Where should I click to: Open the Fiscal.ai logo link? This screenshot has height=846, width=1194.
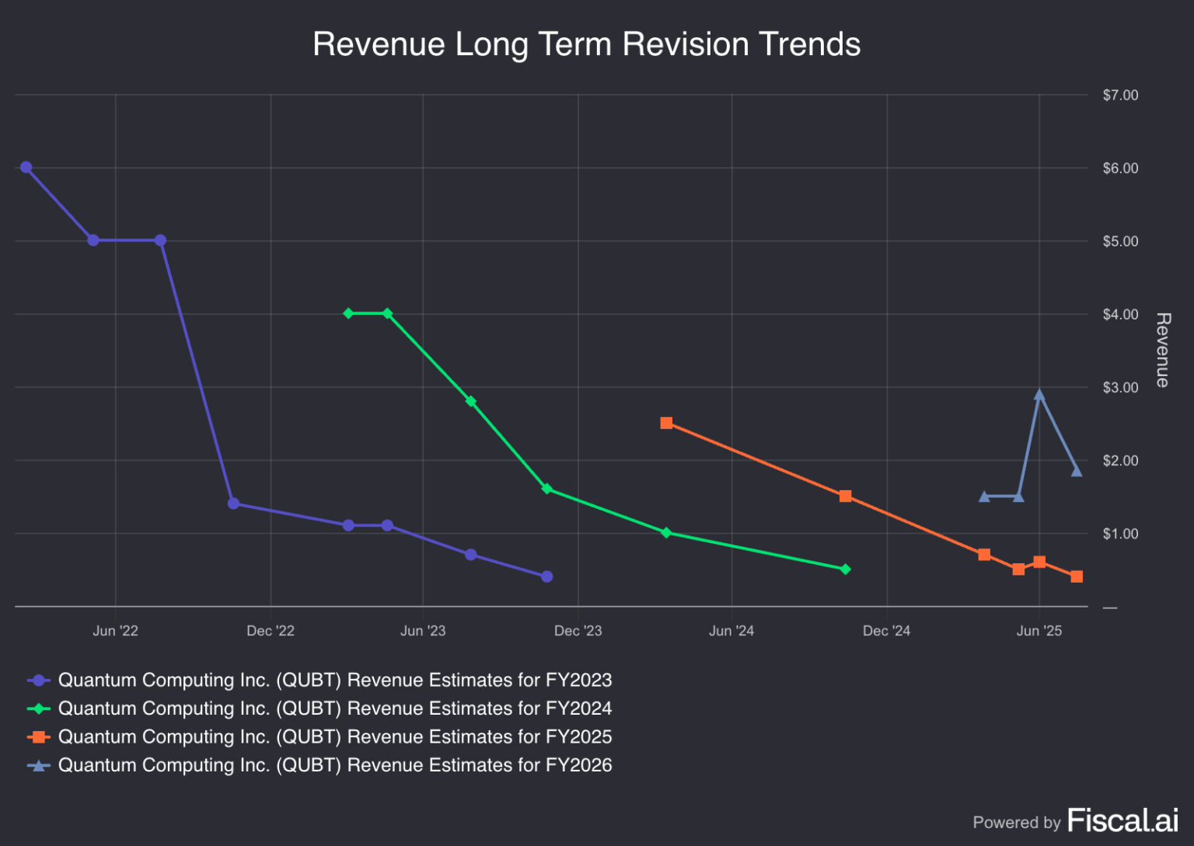(x=1122, y=820)
